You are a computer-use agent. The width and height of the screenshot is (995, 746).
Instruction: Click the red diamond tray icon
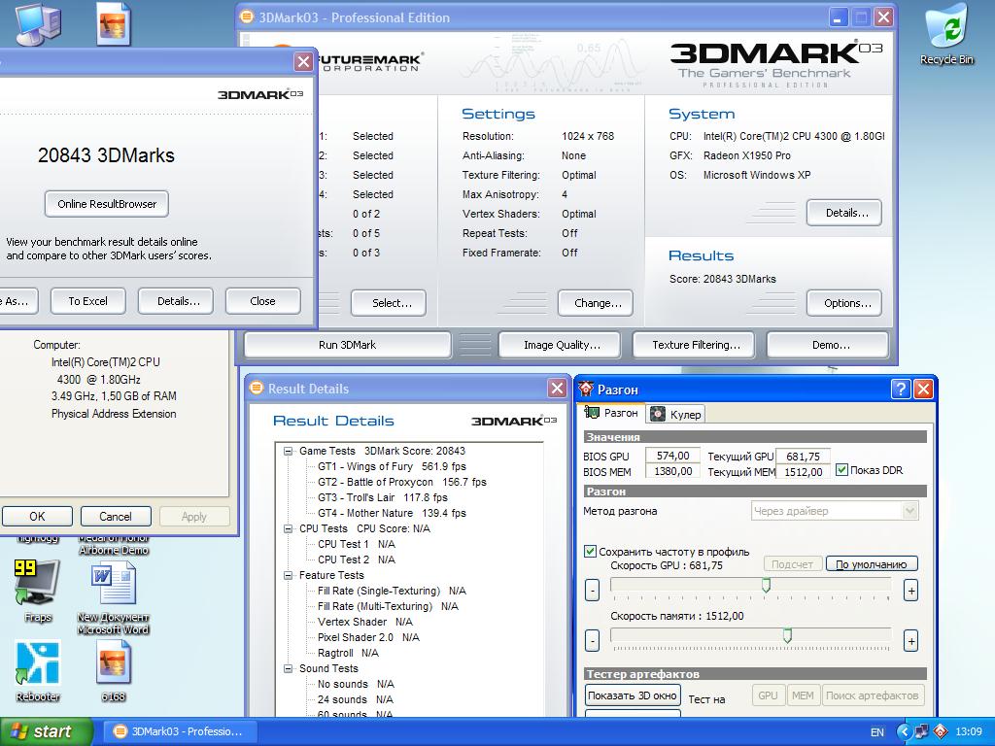coord(941,732)
